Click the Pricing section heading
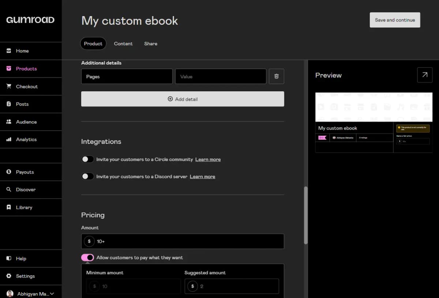This screenshot has height=298, width=439. (93, 215)
